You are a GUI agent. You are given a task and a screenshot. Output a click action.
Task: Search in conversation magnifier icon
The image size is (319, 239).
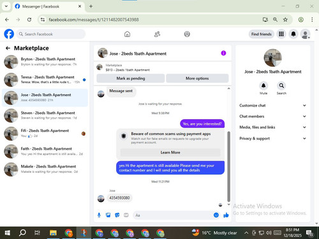(281, 85)
